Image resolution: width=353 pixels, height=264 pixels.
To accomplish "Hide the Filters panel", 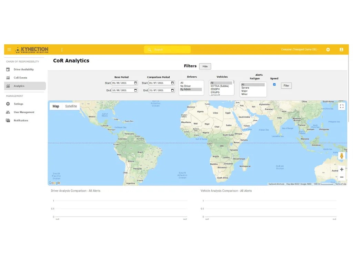I will pyautogui.click(x=205, y=66).
